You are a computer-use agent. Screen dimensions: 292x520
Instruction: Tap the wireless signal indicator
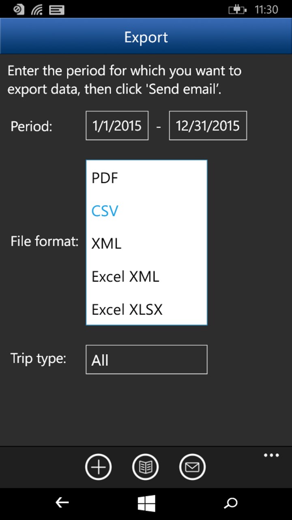[36, 9]
